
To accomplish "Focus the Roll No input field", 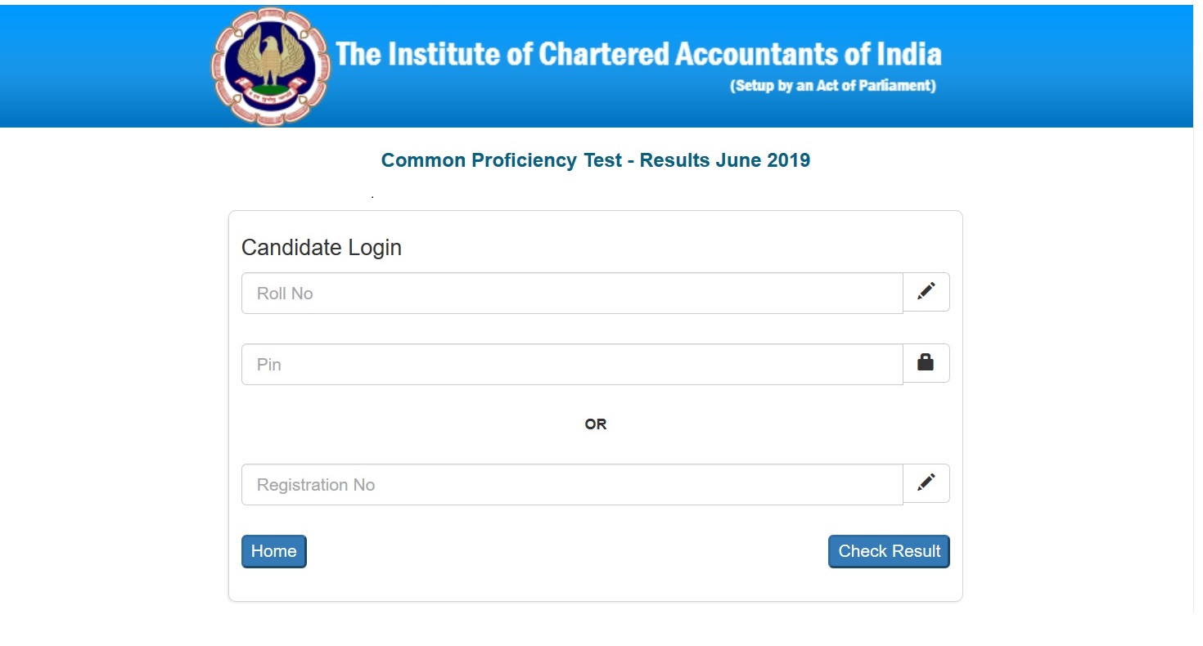I will tap(571, 294).
